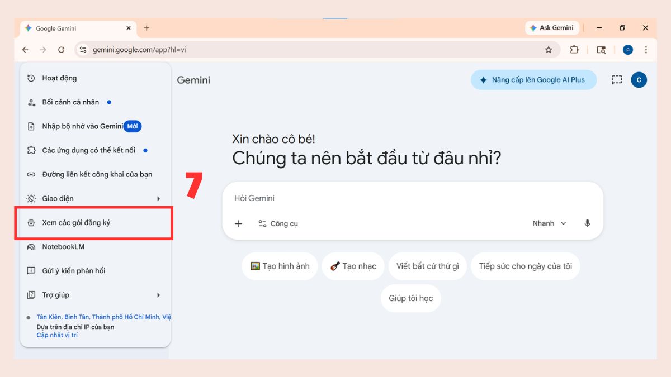
Task: Reload the page
Action: (62, 50)
